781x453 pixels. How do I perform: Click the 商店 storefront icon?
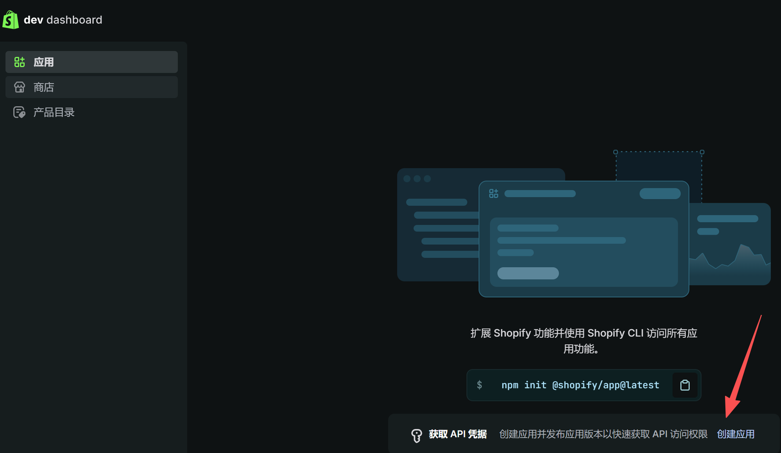(x=20, y=87)
